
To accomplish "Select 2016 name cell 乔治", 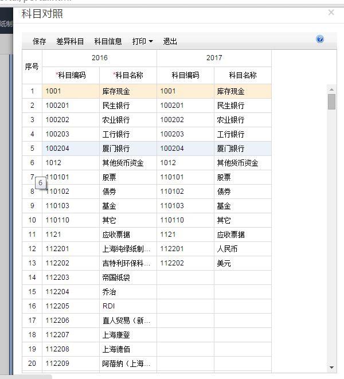I will [x=128, y=292].
